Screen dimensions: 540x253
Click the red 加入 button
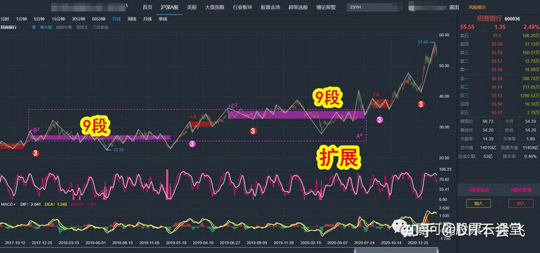[520, 204]
